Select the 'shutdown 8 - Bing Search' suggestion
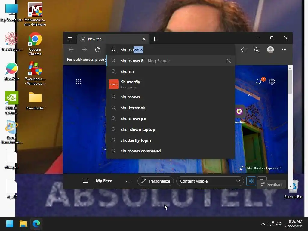The width and height of the screenshot is (308, 231). pyautogui.click(x=171, y=61)
